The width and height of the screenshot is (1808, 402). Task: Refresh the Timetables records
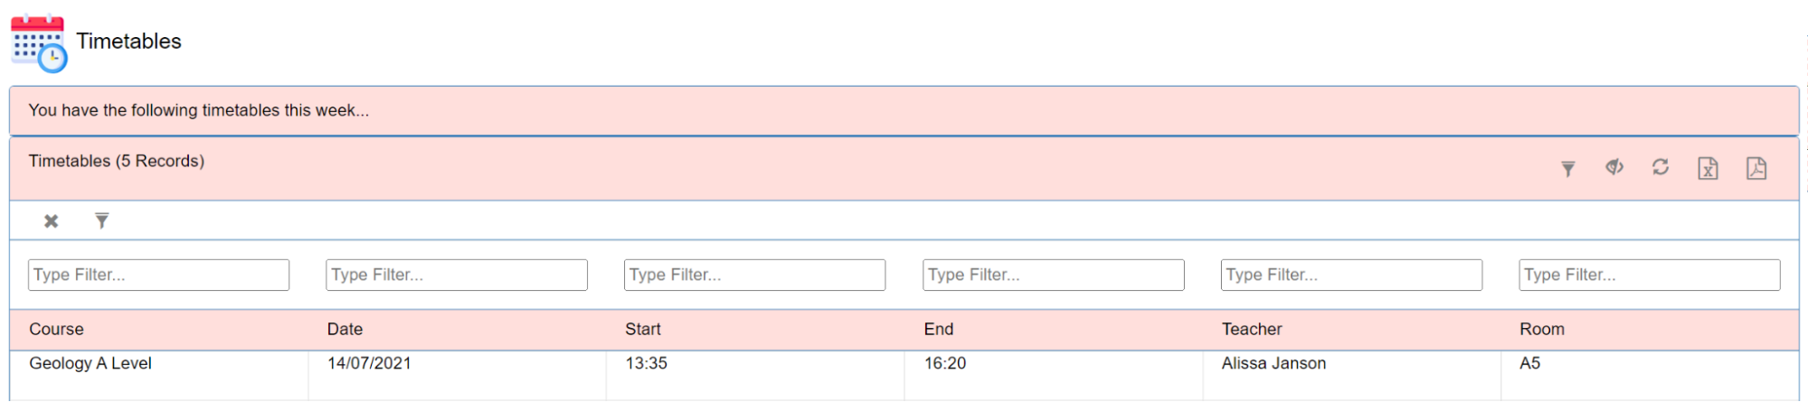click(1661, 167)
